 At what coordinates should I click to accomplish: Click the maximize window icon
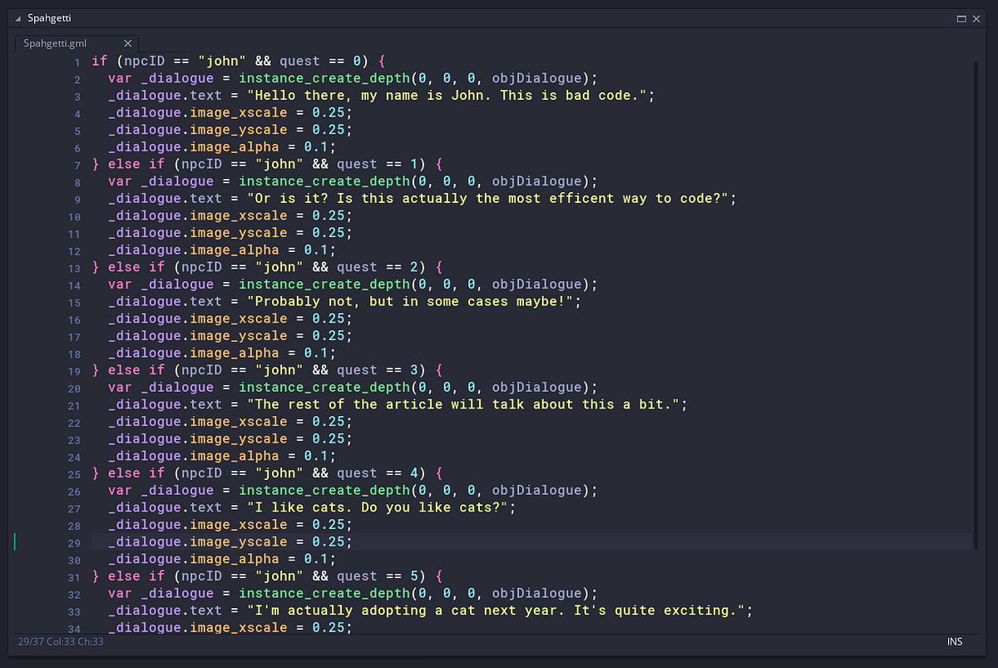click(961, 17)
